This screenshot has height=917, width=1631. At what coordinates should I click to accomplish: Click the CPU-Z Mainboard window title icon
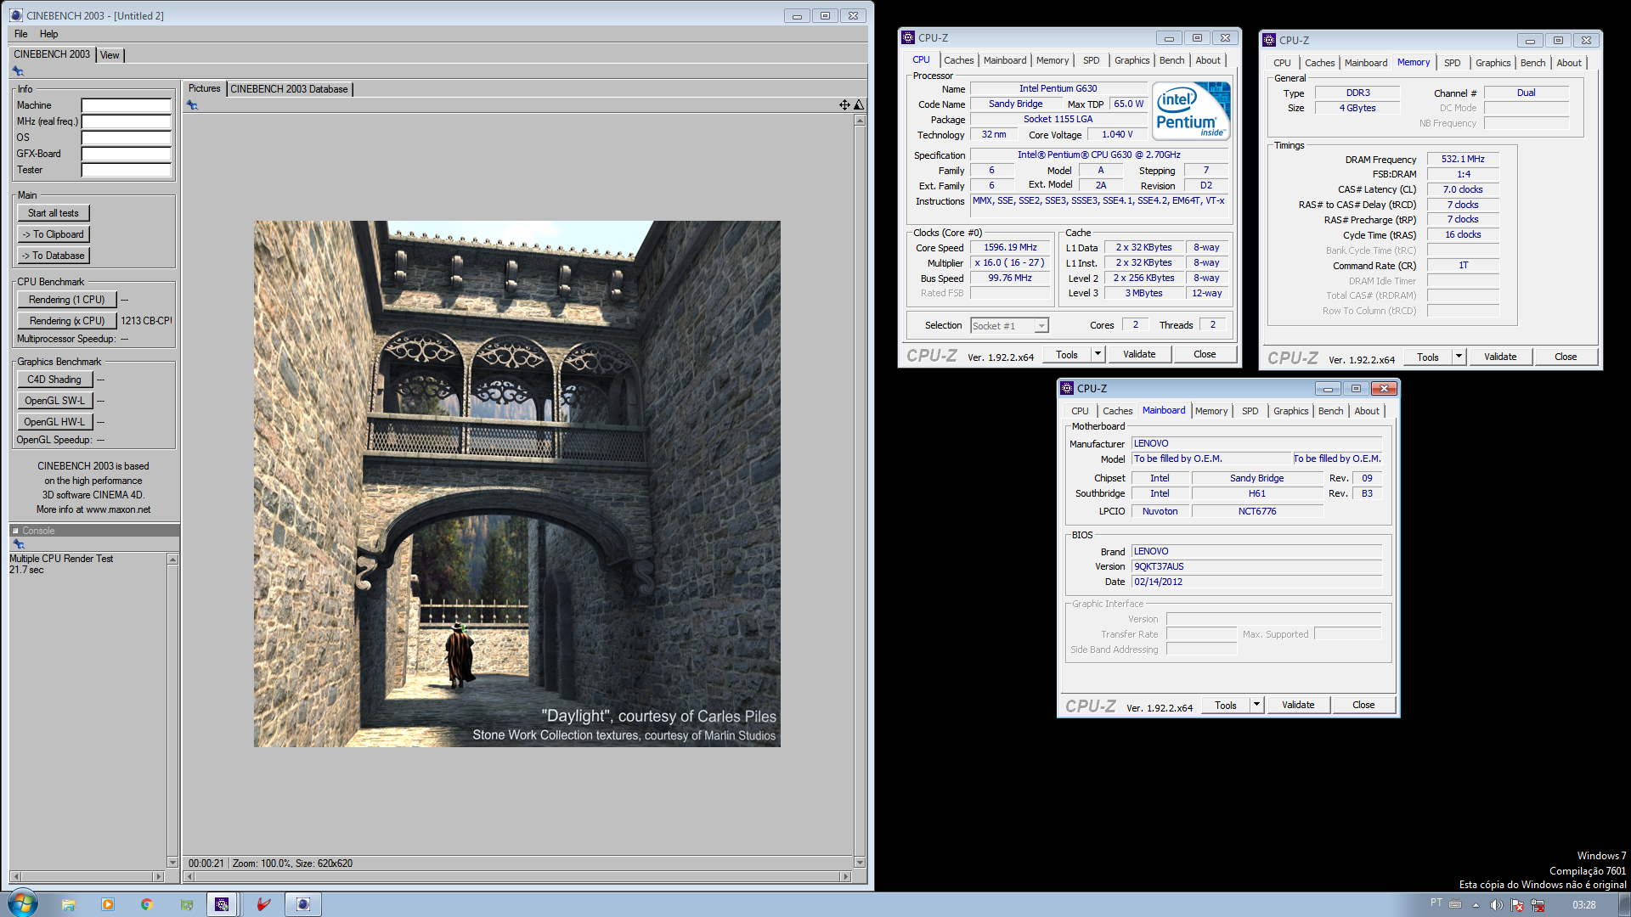(1067, 388)
